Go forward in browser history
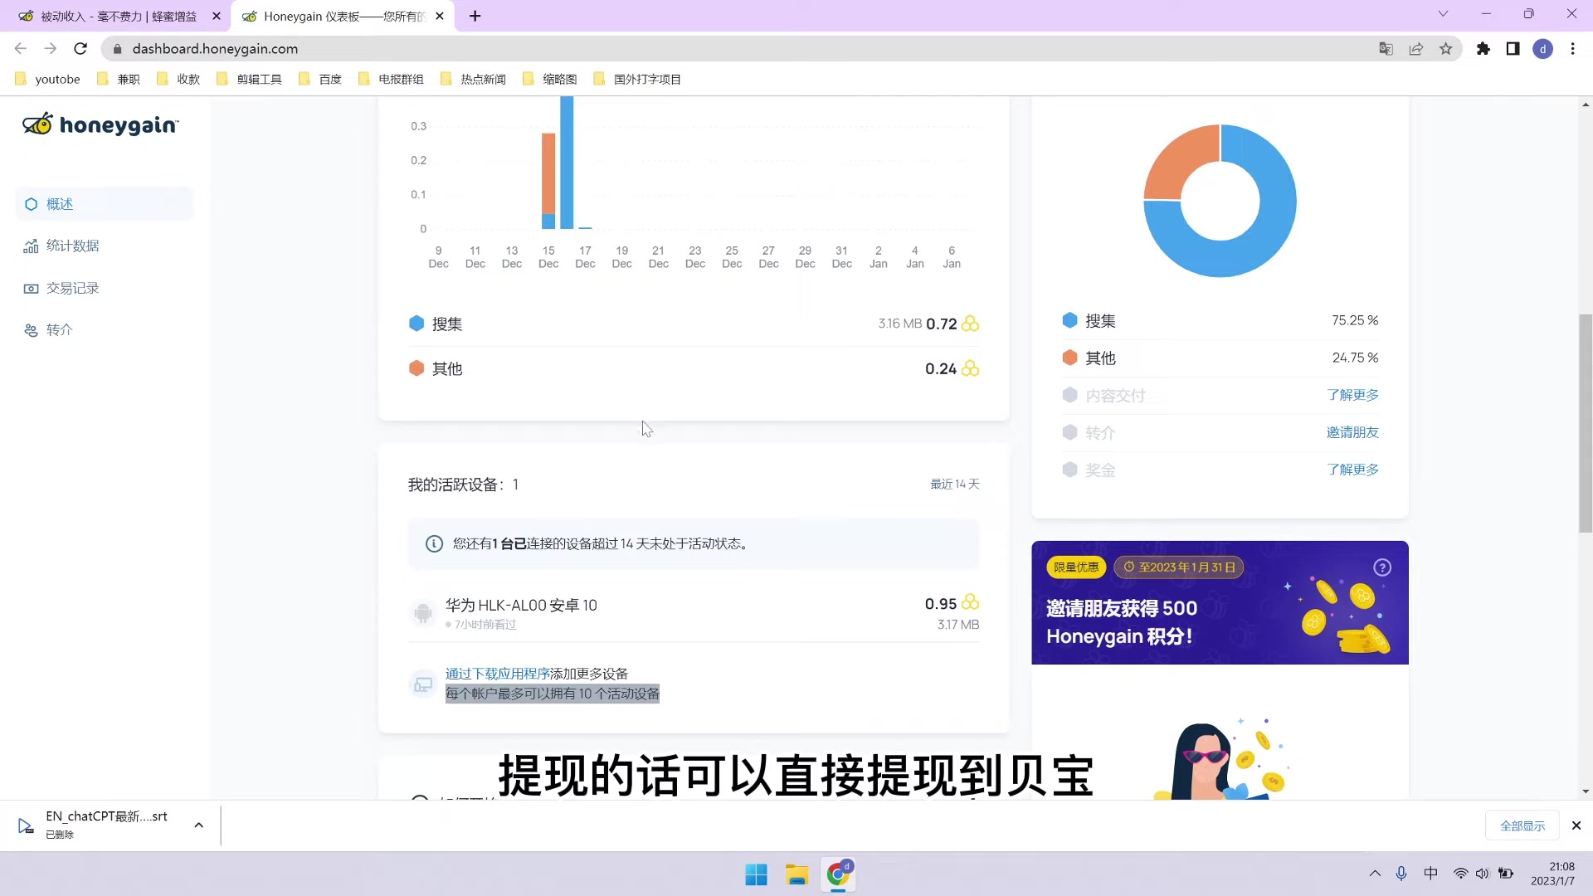The image size is (1593, 896). coord(51,49)
